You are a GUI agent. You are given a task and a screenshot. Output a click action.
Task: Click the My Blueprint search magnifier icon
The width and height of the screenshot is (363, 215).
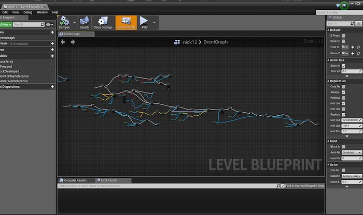tap(43, 24)
